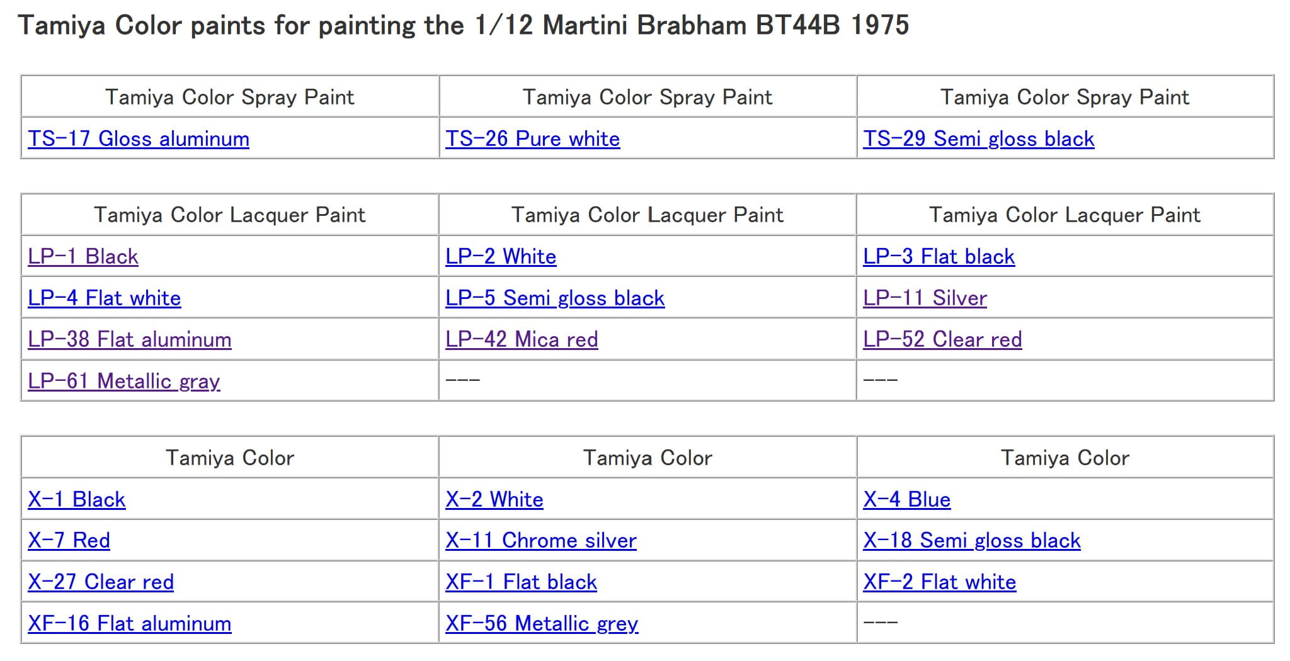Open the LP-38 Flat aluminum link
The height and width of the screenshot is (661, 1290).
tap(130, 339)
